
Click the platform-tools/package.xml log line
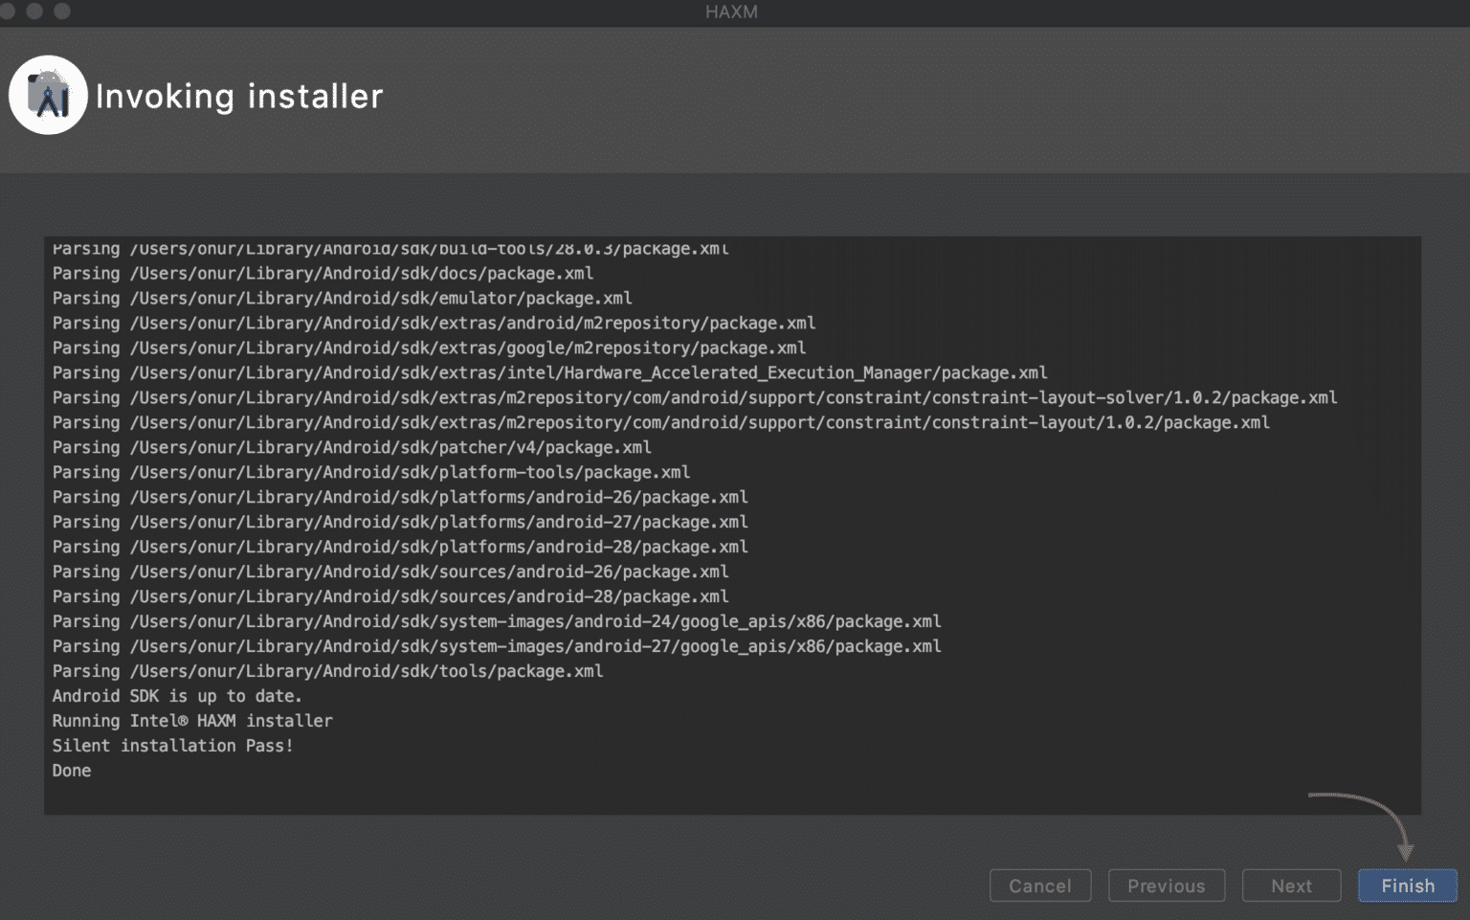tap(371, 472)
